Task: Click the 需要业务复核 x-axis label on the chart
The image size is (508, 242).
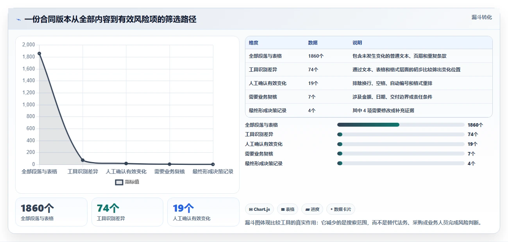Action: (x=169, y=171)
